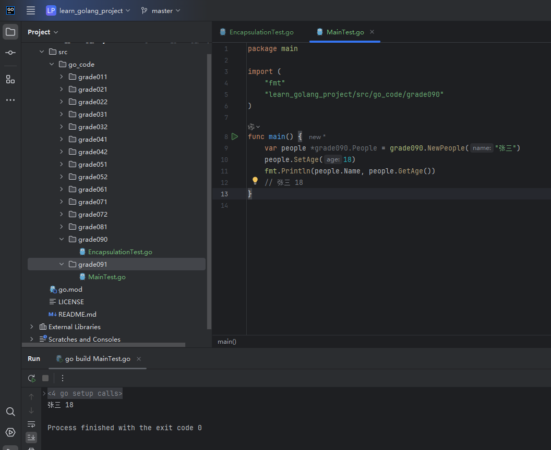The height and width of the screenshot is (450, 551).
Task: Select grade072 folder
Action: coord(92,214)
